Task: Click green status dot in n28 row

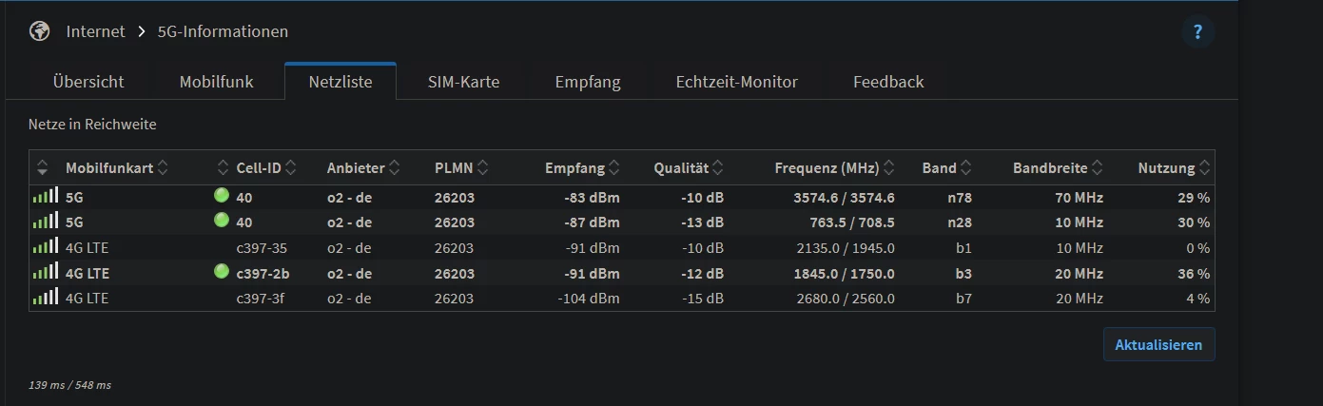Action: pos(222,221)
